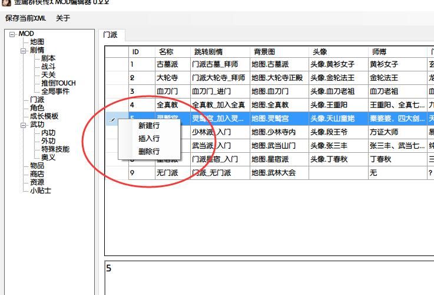Open the 保存当前XML menu
Screen dimensions: 434x295
[25, 18]
